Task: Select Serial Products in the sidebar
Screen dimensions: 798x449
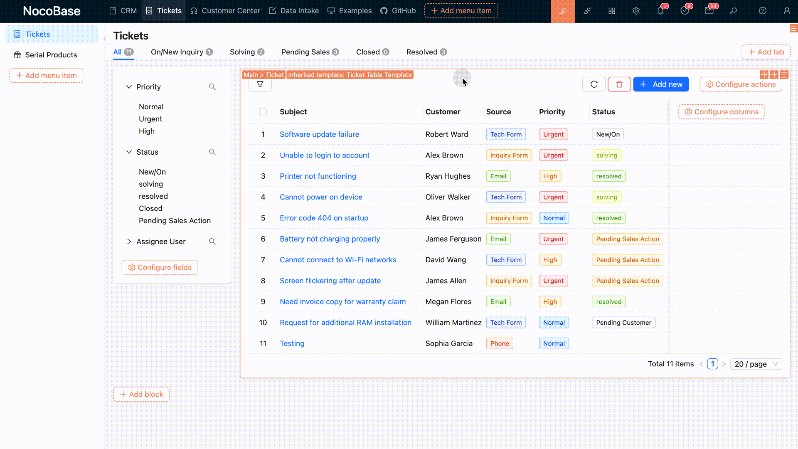Action: [x=51, y=55]
